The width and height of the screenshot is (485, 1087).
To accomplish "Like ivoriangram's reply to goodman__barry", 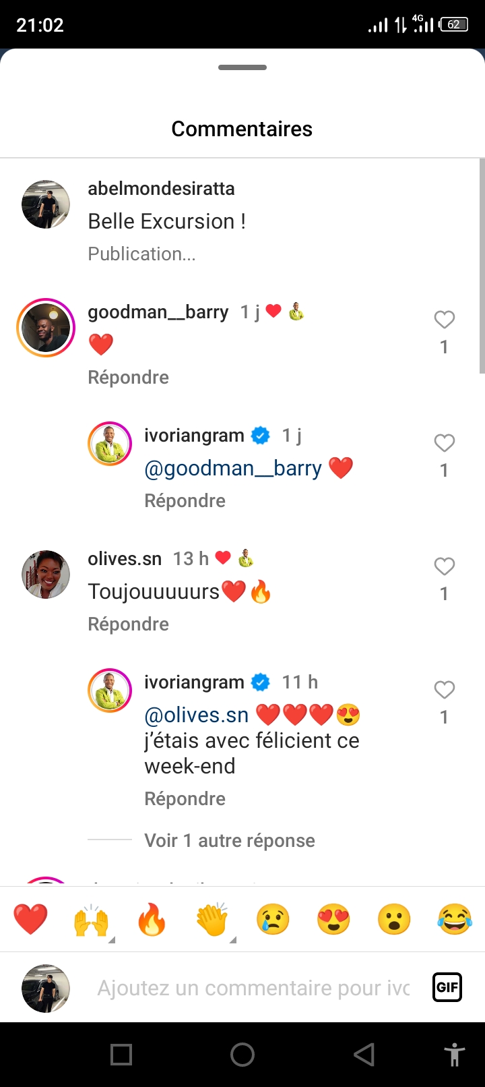I will coord(444,443).
